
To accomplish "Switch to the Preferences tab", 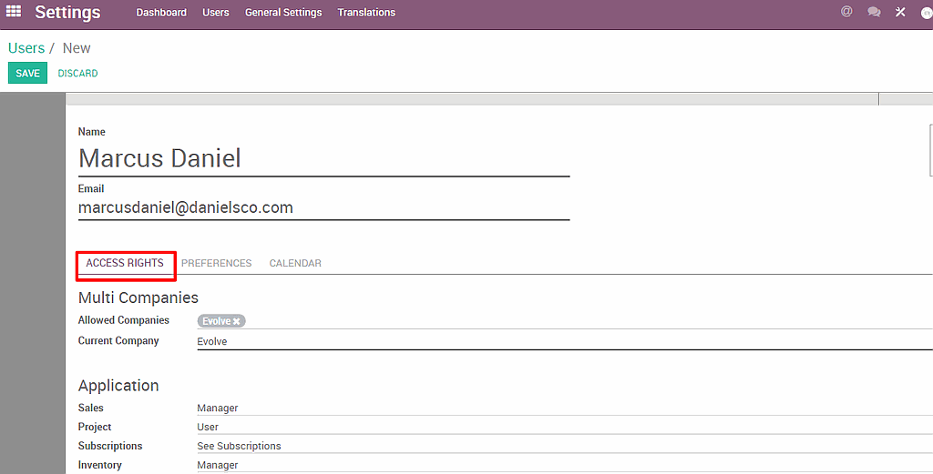I will (216, 263).
